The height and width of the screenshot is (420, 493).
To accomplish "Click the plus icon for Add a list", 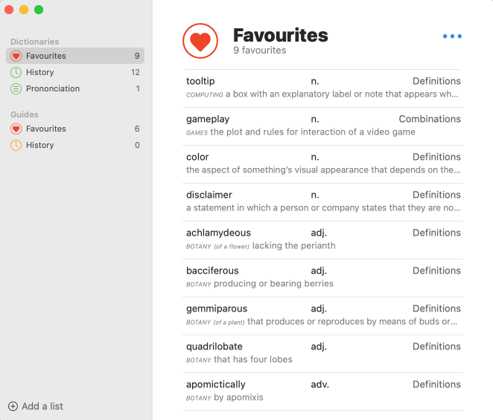I will [13, 406].
